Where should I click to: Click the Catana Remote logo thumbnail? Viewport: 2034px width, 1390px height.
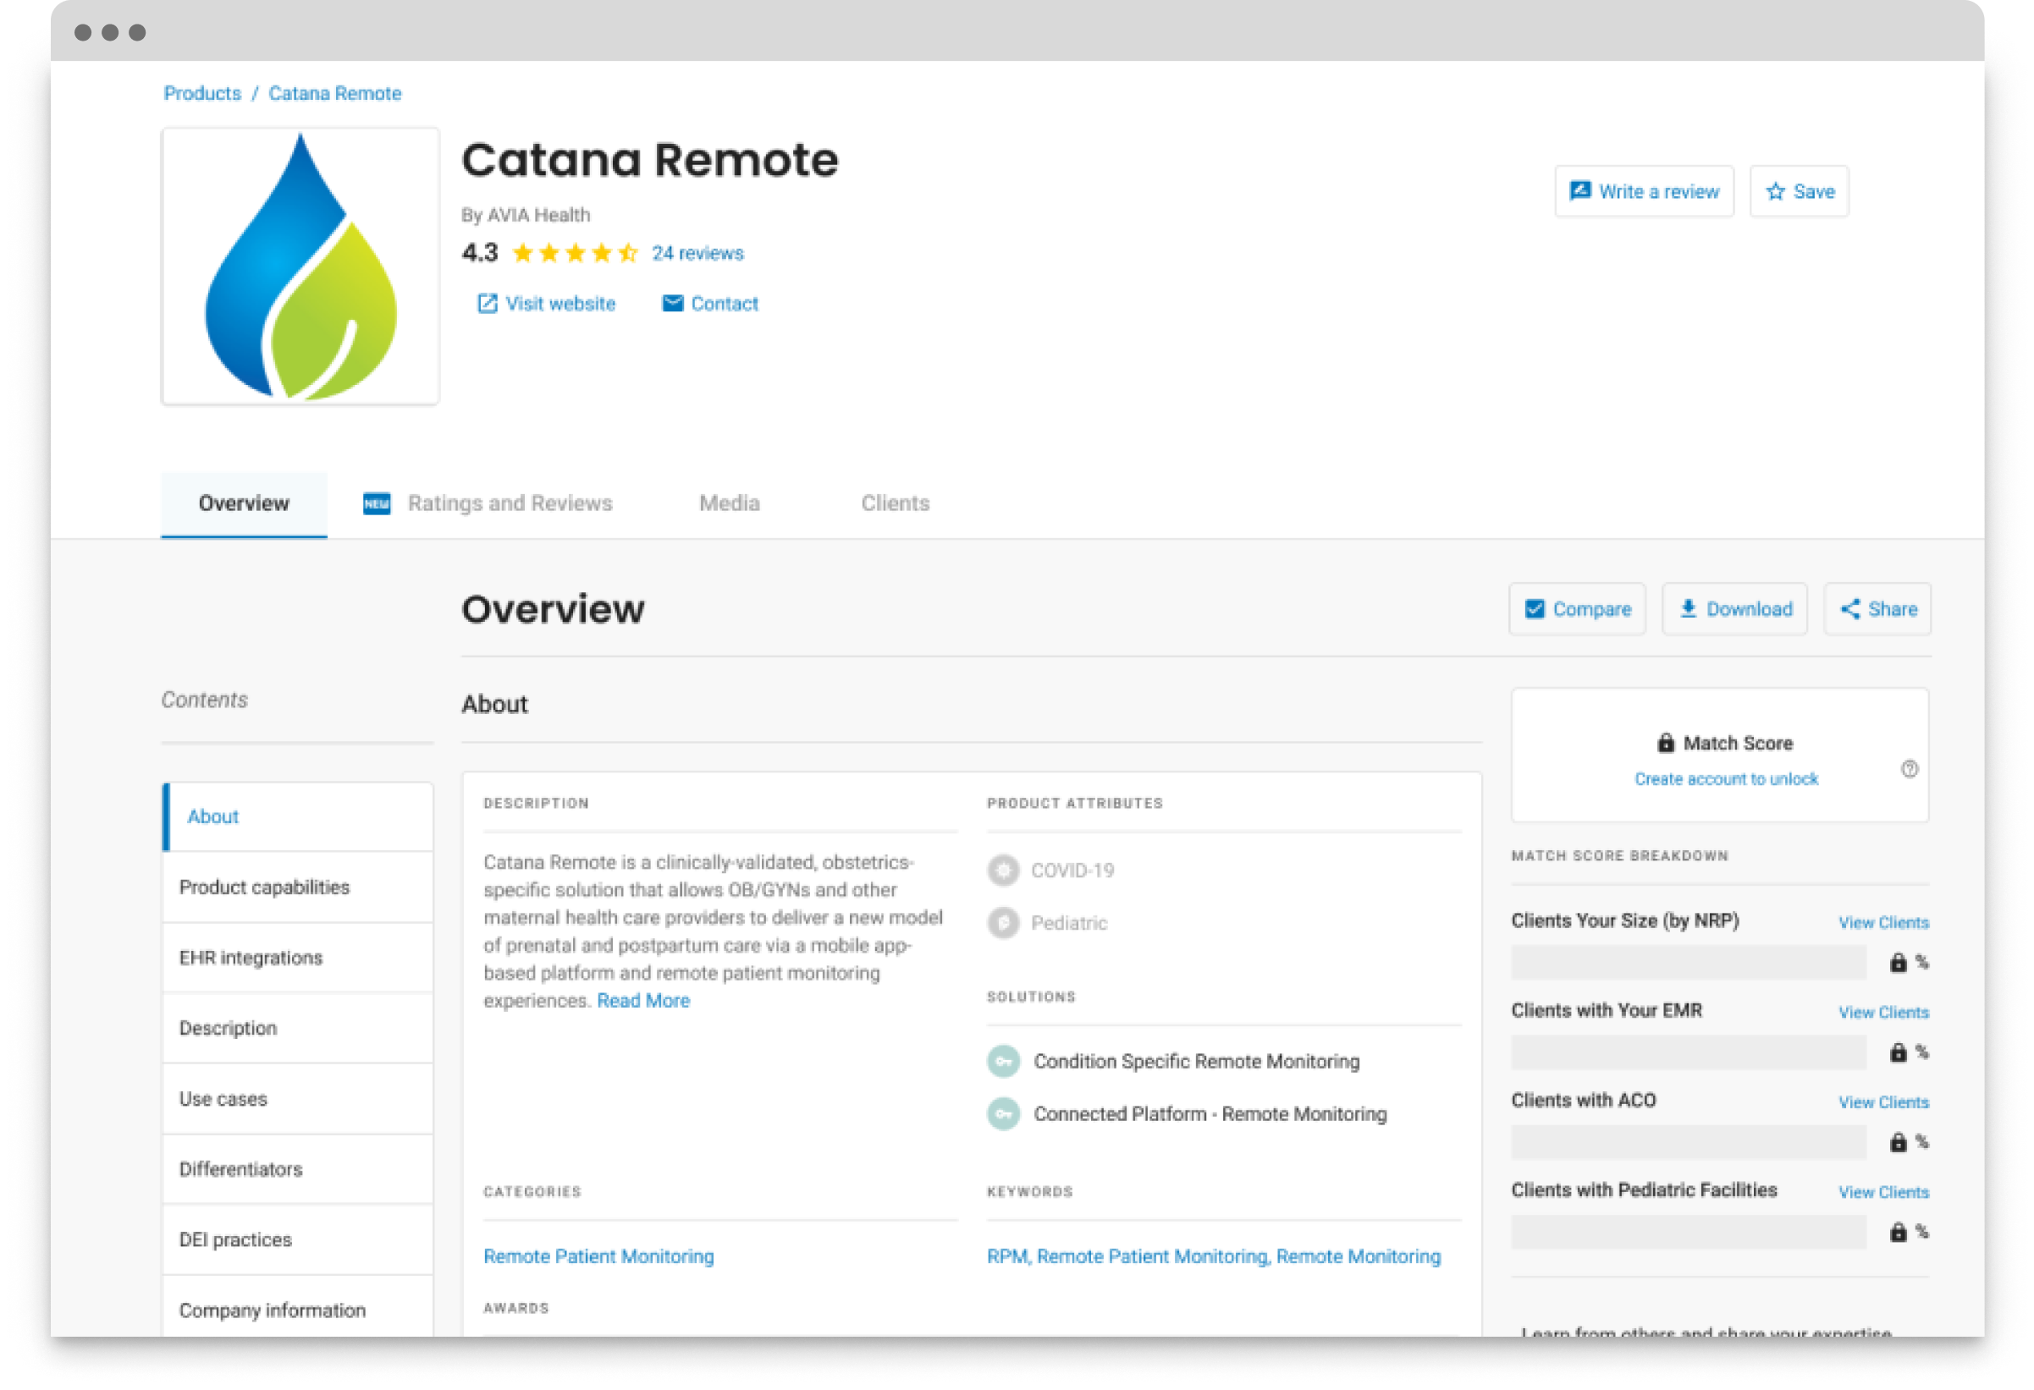coord(300,266)
